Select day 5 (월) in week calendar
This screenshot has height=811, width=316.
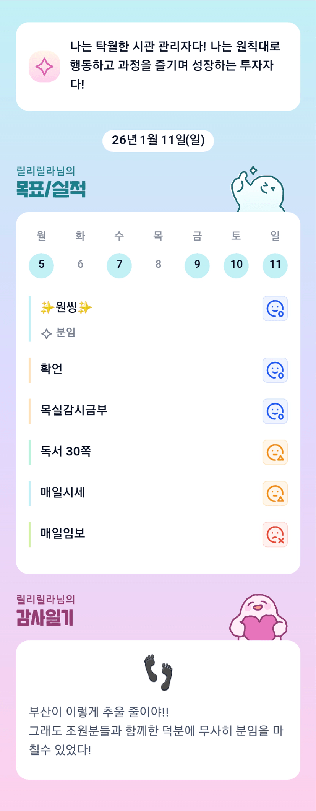pyautogui.click(x=41, y=265)
